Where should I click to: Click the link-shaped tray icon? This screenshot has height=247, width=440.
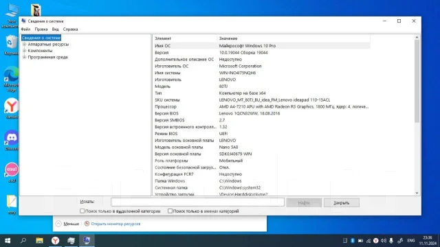[x=400, y=241]
